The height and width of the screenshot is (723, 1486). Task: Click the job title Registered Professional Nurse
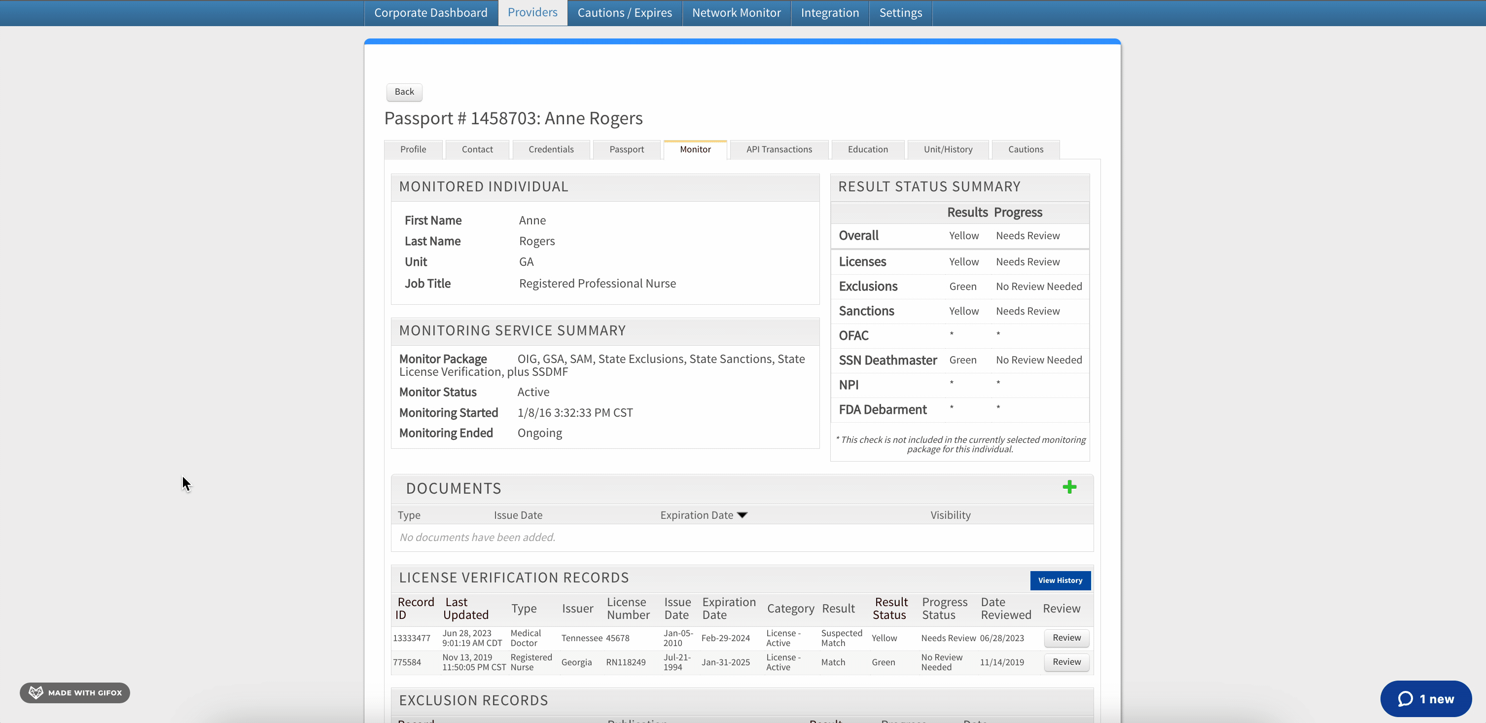pyautogui.click(x=597, y=283)
